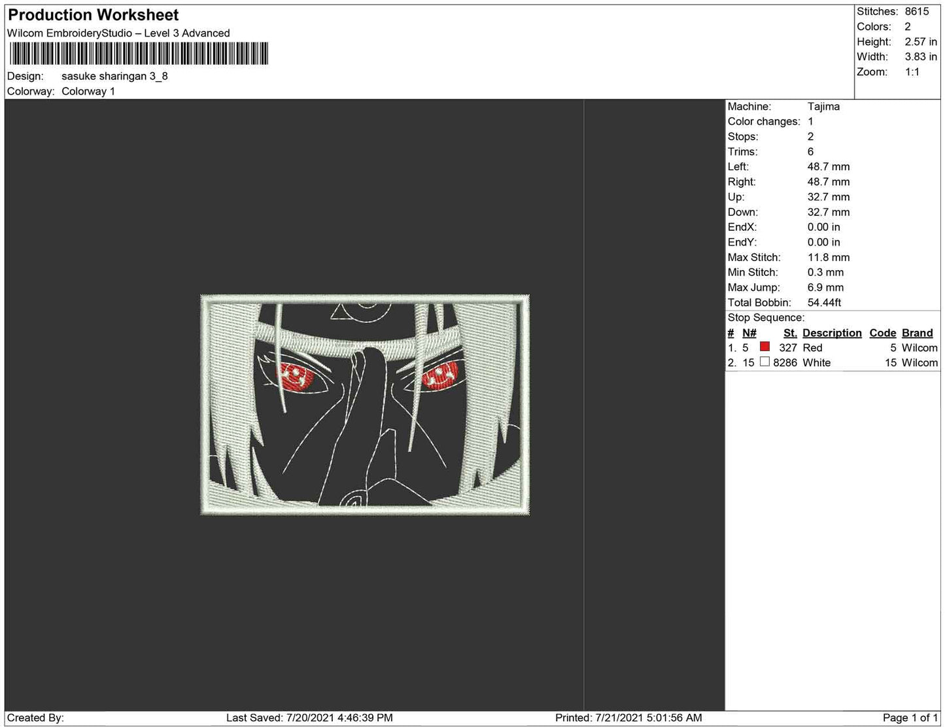Click thread number '8286' in stop row 2
945x727 pixels.
pyautogui.click(x=785, y=363)
